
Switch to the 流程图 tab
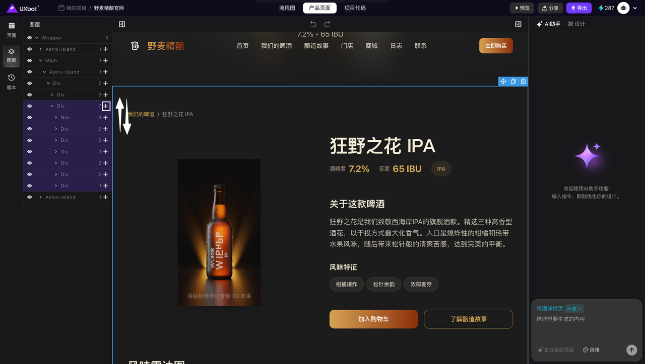pyautogui.click(x=287, y=8)
